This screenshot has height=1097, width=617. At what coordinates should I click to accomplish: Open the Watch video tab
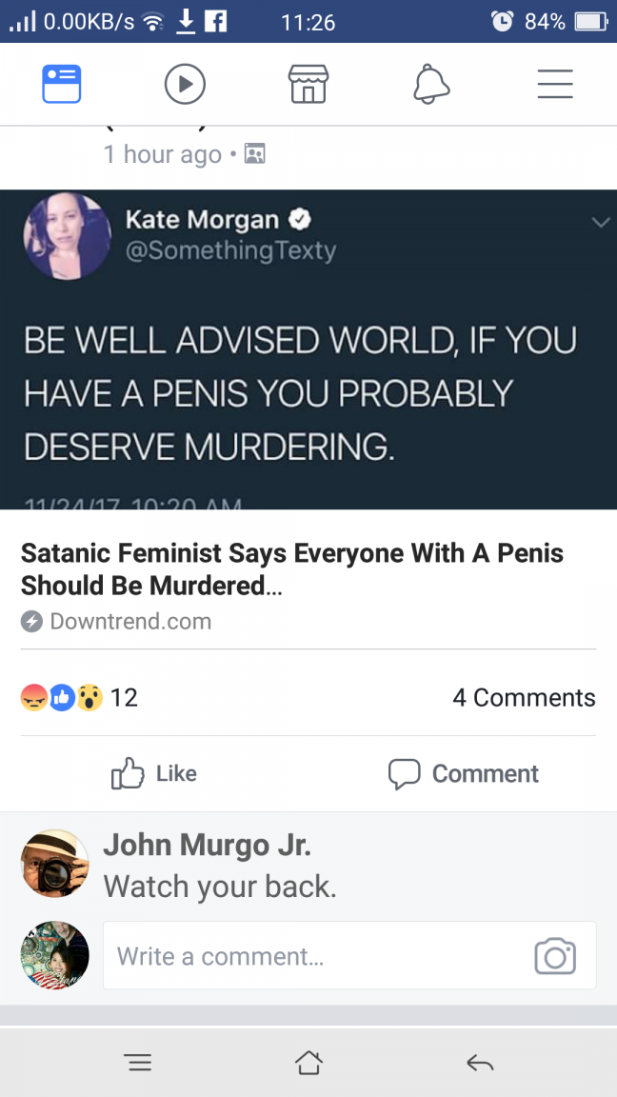(x=185, y=85)
